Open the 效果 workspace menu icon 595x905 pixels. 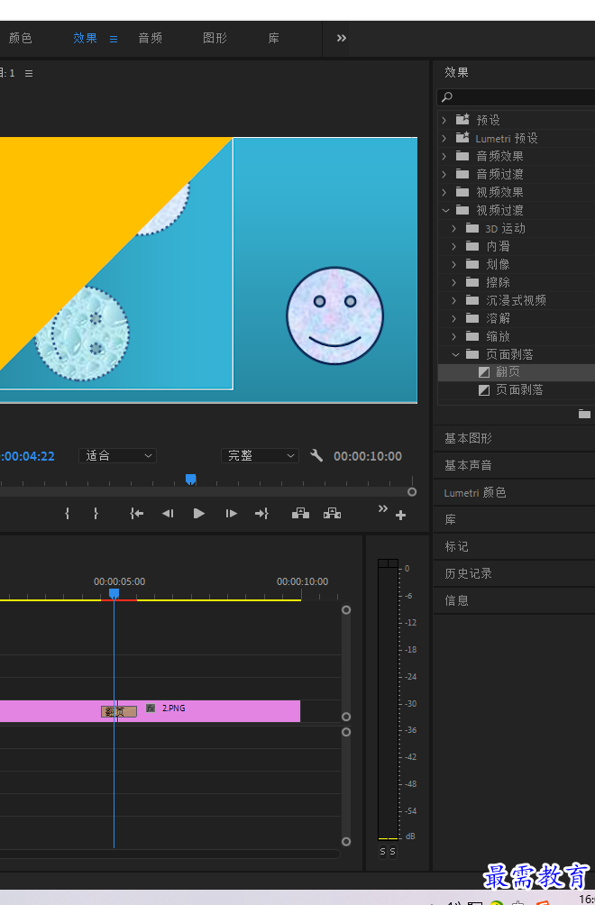[x=114, y=40]
